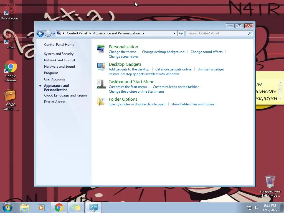The image size is (284, 213).
Task: Open Programs category
Action: [x=51, y=73]
